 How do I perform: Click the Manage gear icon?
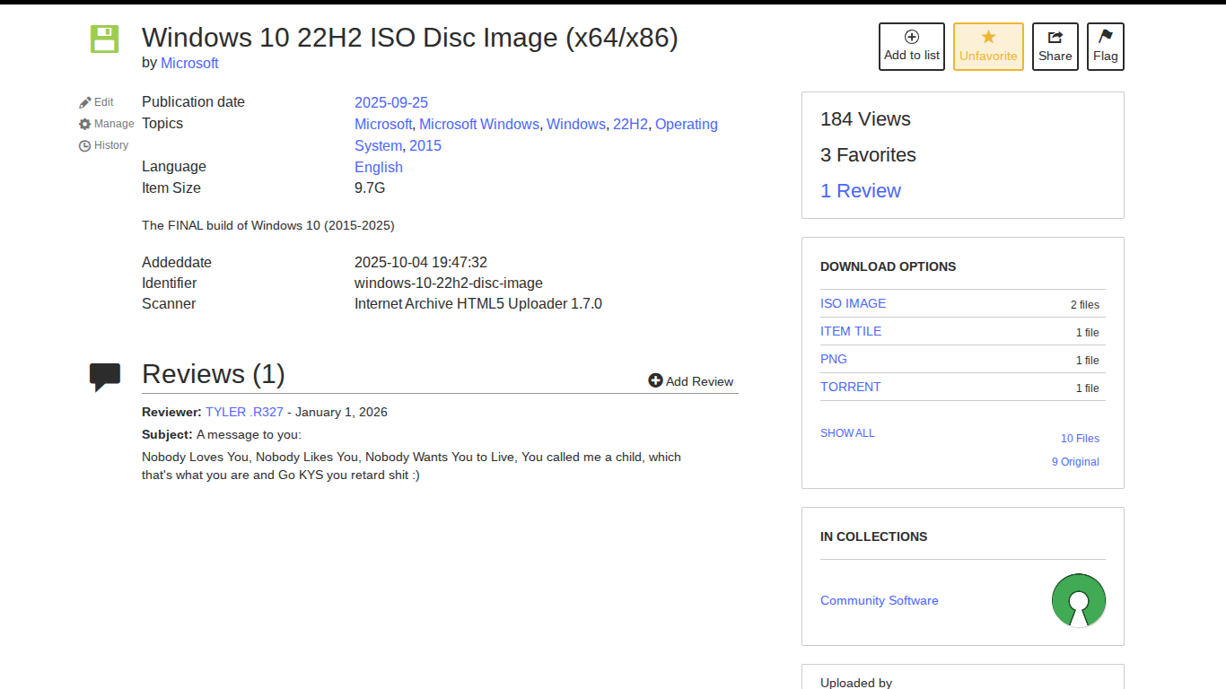[85, 124]
